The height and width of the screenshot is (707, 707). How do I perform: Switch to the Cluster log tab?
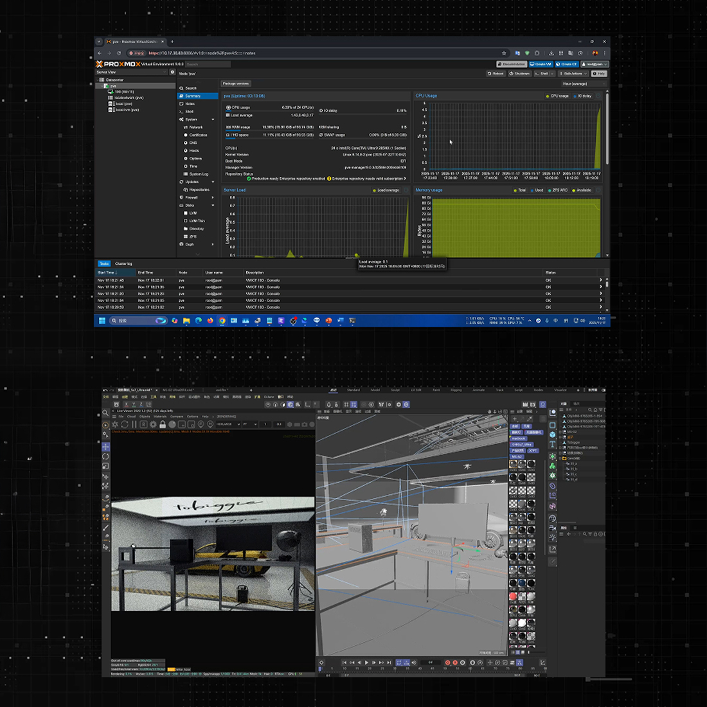(123, 264)
